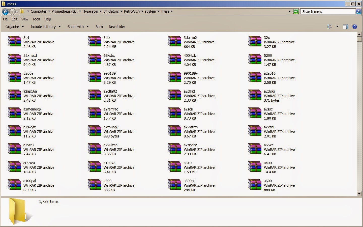
Task: Select the a500pl file name
Action: pyautogui.click(x=189, y=181)
